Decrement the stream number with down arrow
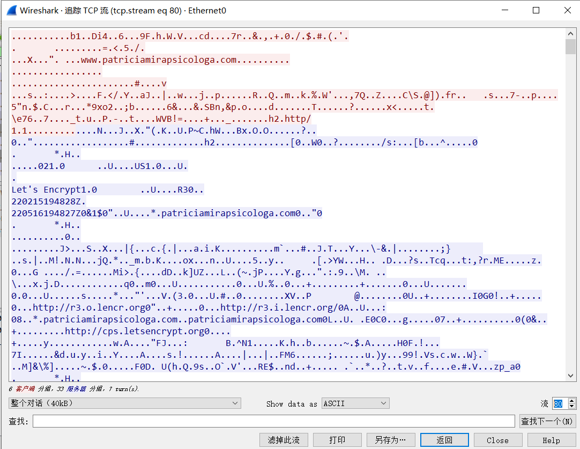Viewport: 580px width, 449px height. pos(571,406)
